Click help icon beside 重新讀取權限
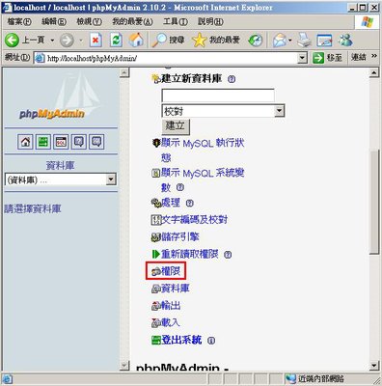This screenshot has height=386, width=382. pos(228,255)
